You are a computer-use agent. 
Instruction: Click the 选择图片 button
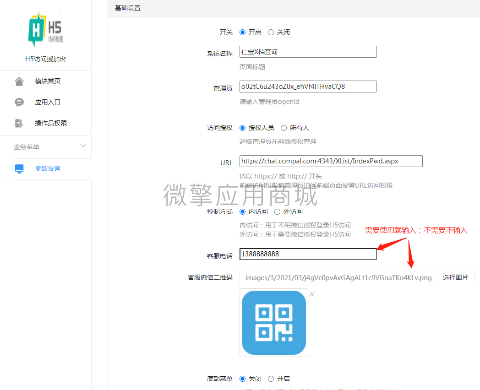455,278
